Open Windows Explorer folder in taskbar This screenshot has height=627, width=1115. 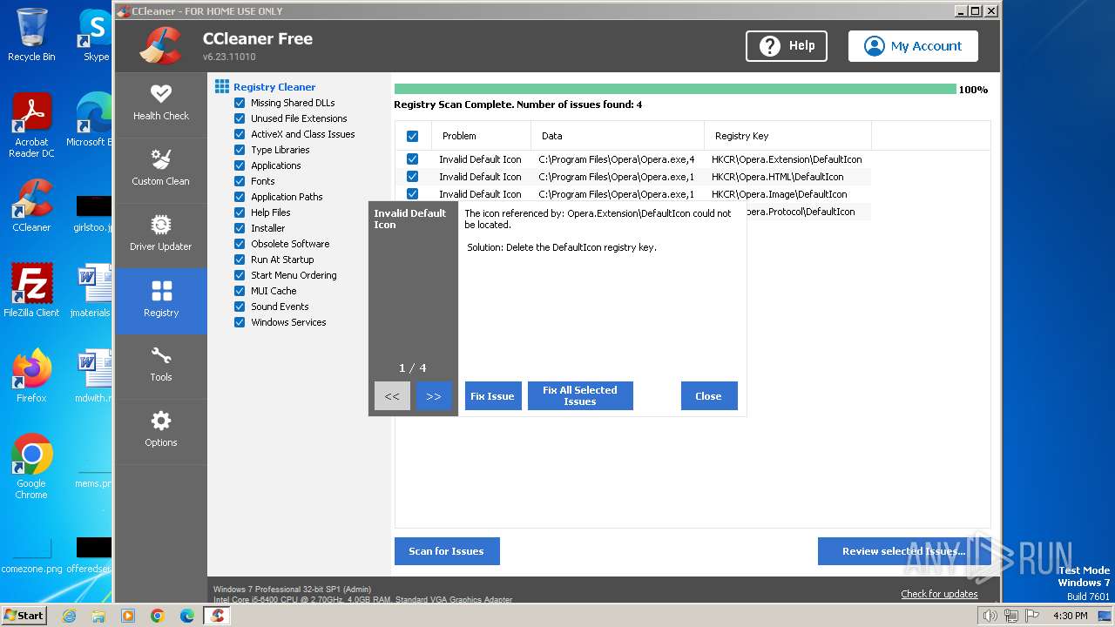(98, 616)
